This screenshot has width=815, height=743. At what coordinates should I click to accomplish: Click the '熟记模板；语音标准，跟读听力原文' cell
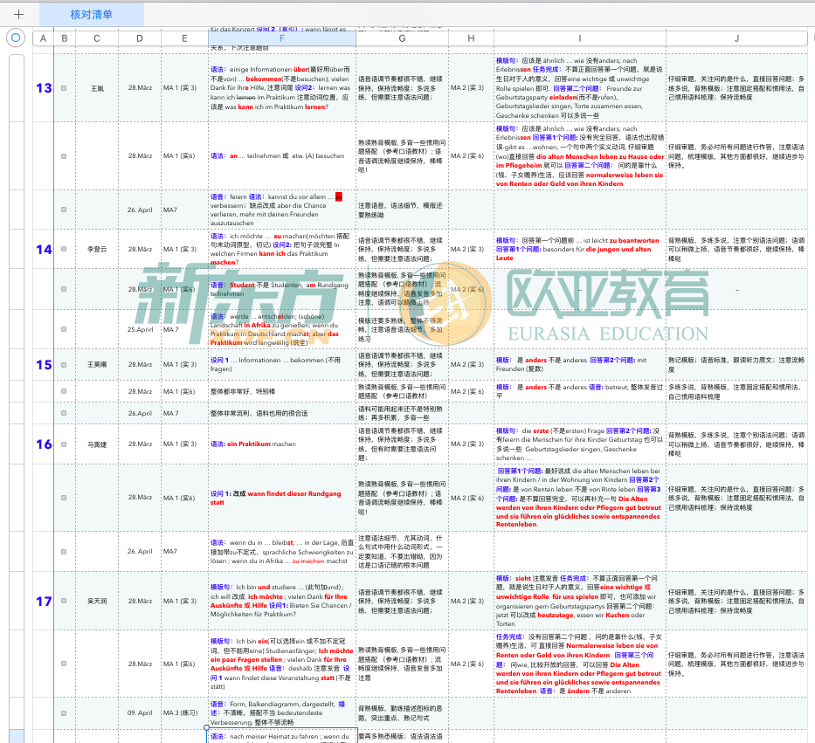736,365
